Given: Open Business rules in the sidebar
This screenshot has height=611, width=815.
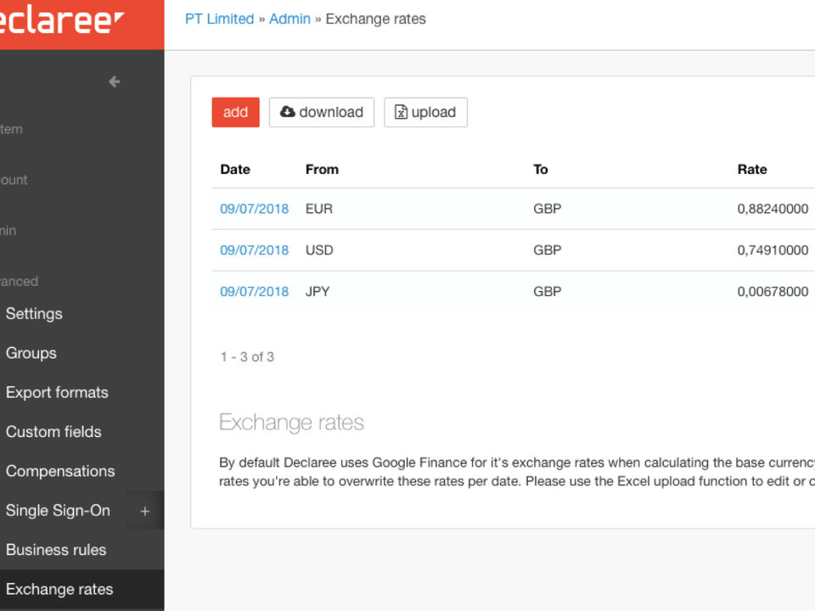Looking at the screenshot, I should [56, 550].
